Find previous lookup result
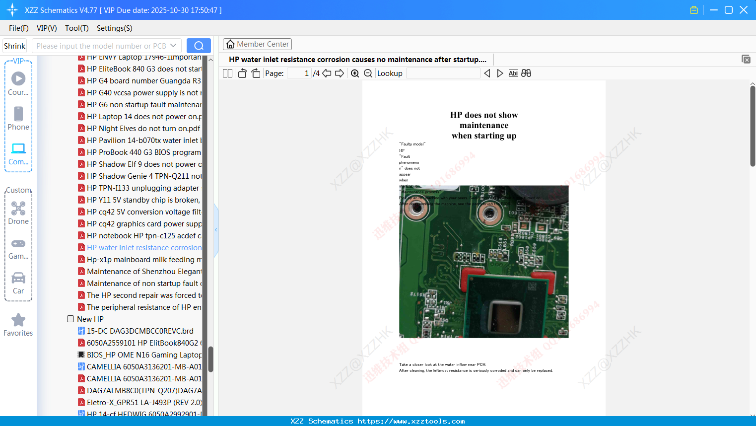This screenshot has height=426, width=756. tap(487, 73)
